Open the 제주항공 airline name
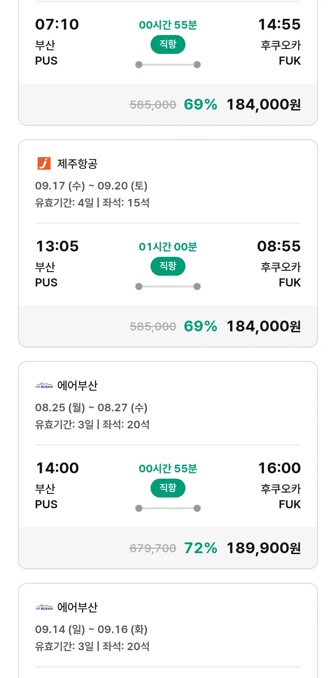The image size is (336, 678). [x=77, y=164]
